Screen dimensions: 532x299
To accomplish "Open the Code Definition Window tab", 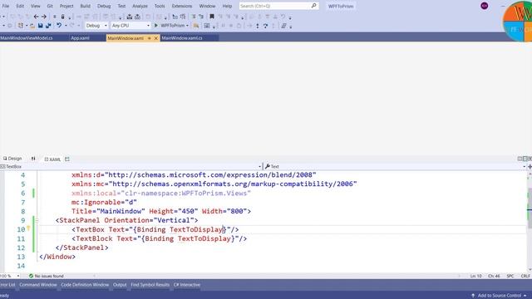I will point(85,285).
